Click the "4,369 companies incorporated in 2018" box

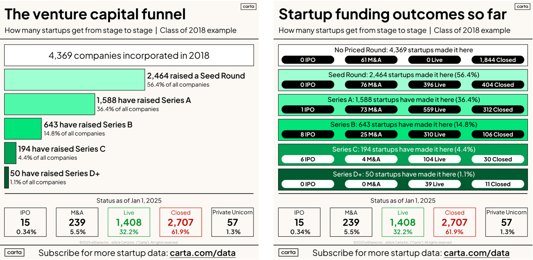tap(129, 55)
